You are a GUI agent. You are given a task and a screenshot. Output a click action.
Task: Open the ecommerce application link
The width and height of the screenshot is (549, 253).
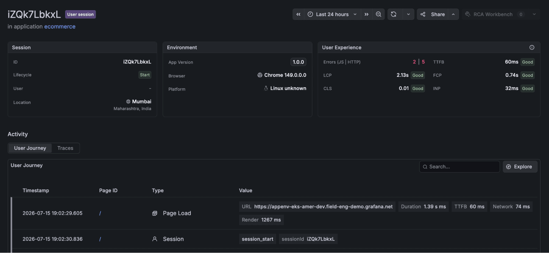[x=60, y=27]
